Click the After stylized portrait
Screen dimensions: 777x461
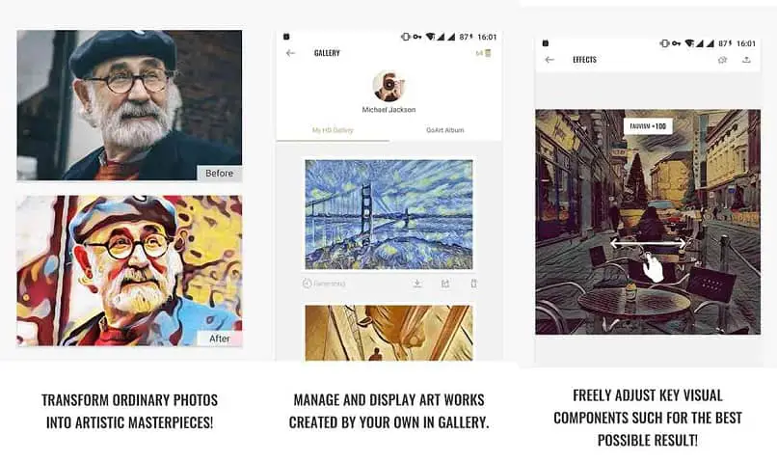click(x=129, y=271)
